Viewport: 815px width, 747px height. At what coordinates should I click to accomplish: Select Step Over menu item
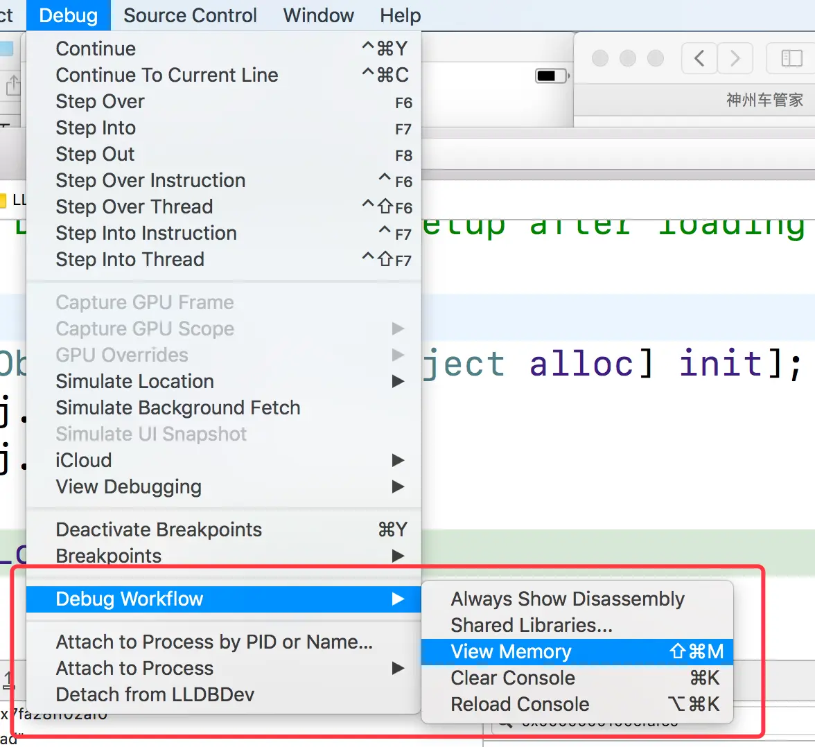[223, 102]
